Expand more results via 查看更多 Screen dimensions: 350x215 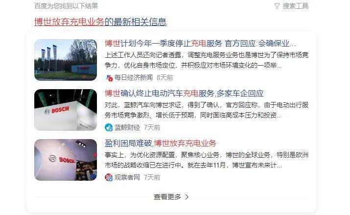click(x=171, y=197)
